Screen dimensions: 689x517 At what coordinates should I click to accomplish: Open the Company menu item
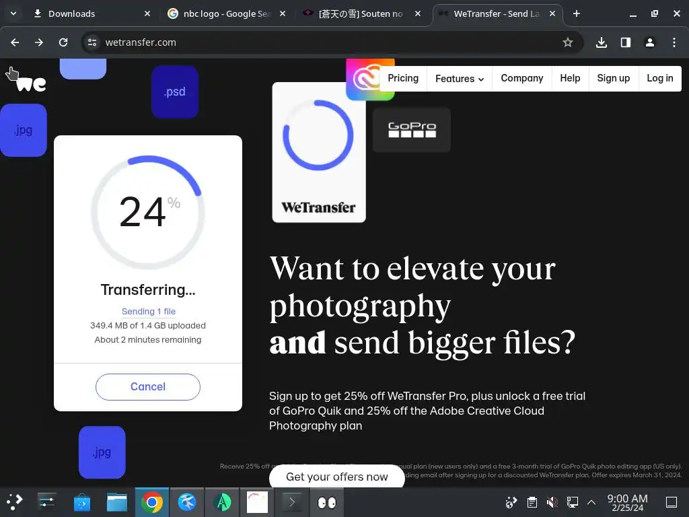522,78
